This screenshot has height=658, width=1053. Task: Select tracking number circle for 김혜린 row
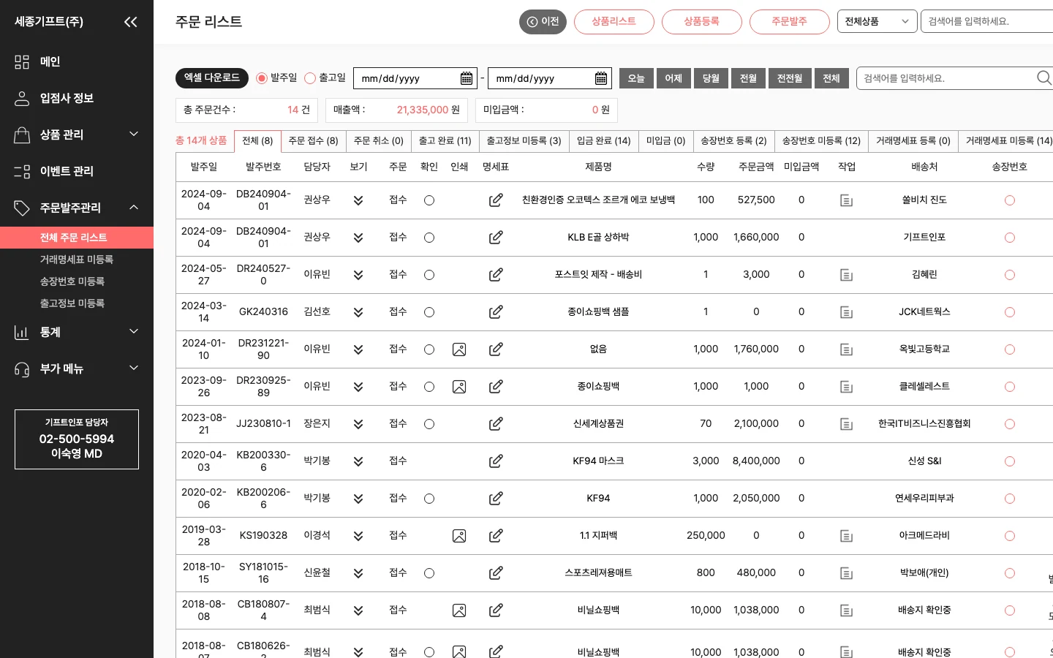1010,275
